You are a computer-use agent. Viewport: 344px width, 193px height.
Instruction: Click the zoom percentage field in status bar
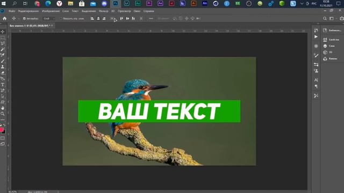[13, 192]
